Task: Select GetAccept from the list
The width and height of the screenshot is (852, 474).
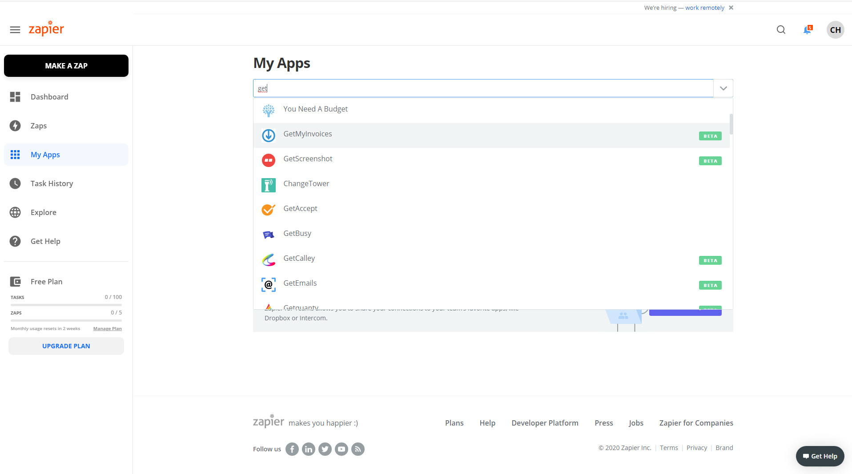Action: pyautogui.click(x=491, y=210)
